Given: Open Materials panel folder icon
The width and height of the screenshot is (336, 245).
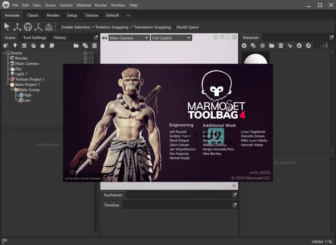Looking at the screenshot, I should [272, 45].
